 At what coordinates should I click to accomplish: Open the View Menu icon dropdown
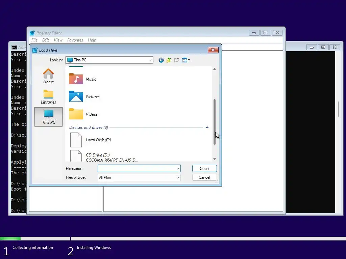(x=186, y=60)
